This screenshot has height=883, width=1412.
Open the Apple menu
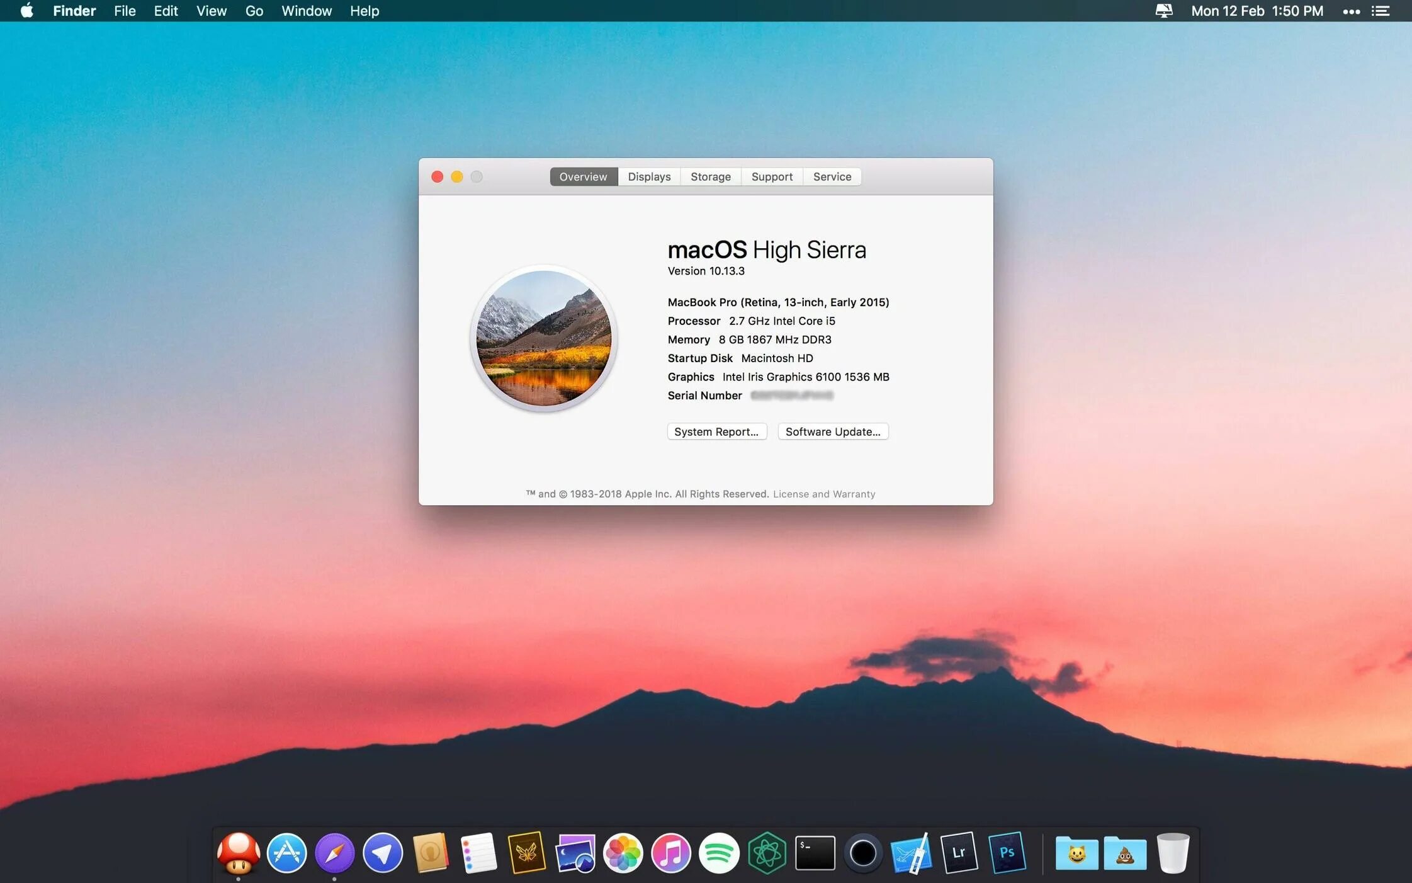[x=26, y=11]
